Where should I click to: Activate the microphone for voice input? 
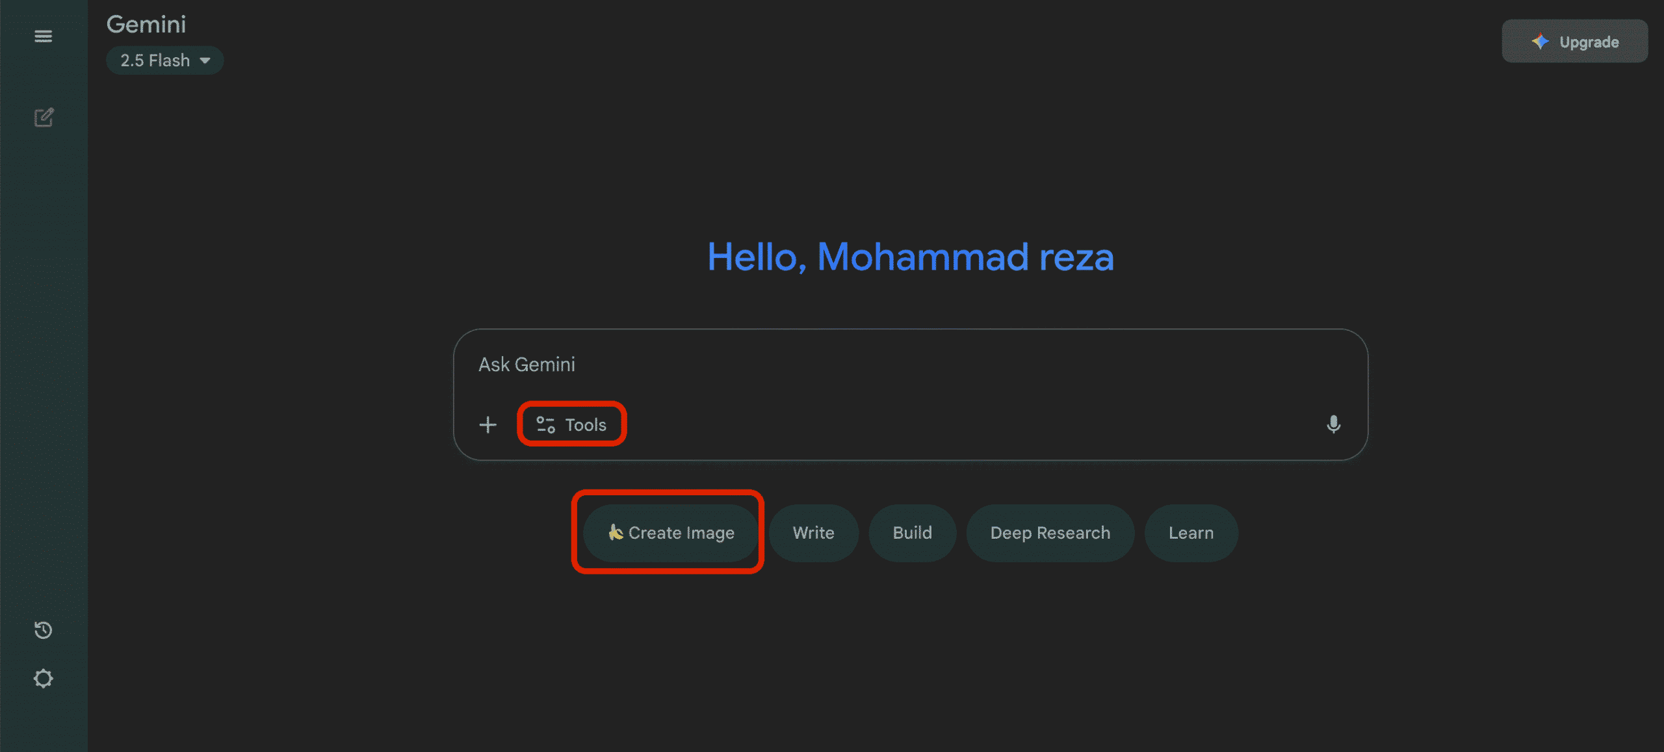(x=1333, y=424)
